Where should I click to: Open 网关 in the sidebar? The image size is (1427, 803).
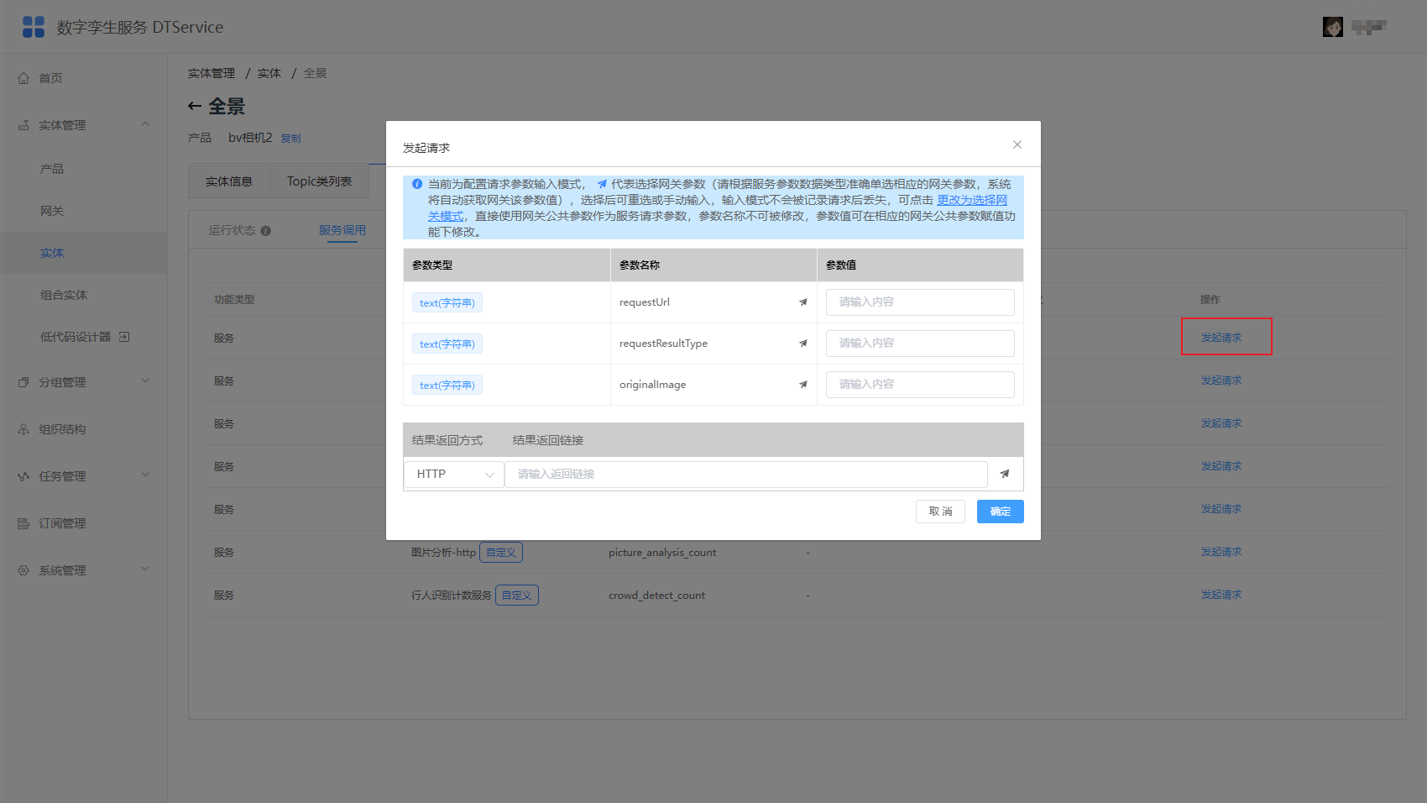coord(52,211)
